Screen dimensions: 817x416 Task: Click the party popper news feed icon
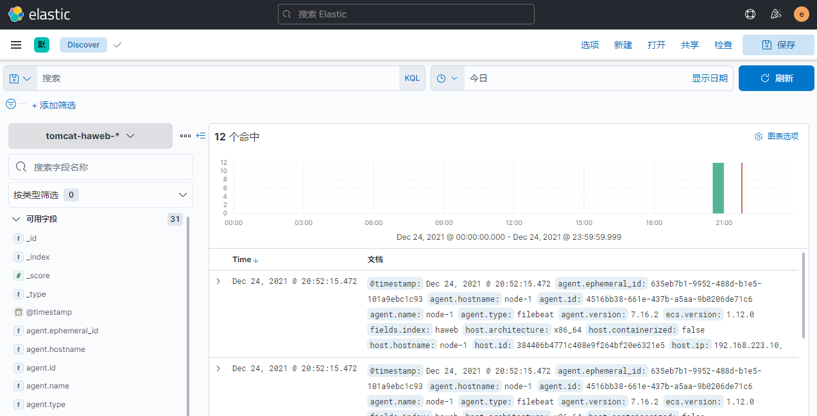click(775, 13)
